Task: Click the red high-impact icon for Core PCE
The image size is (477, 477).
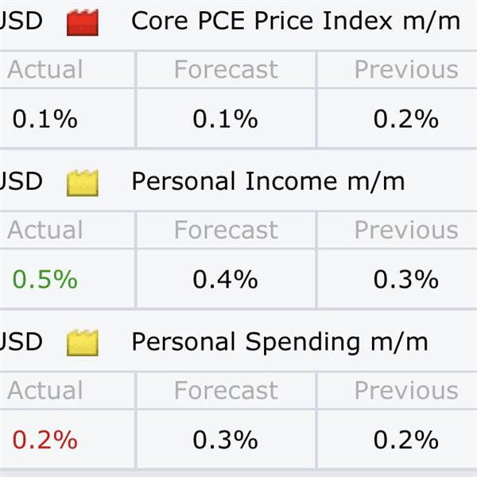Action: (x=83, y=22)
